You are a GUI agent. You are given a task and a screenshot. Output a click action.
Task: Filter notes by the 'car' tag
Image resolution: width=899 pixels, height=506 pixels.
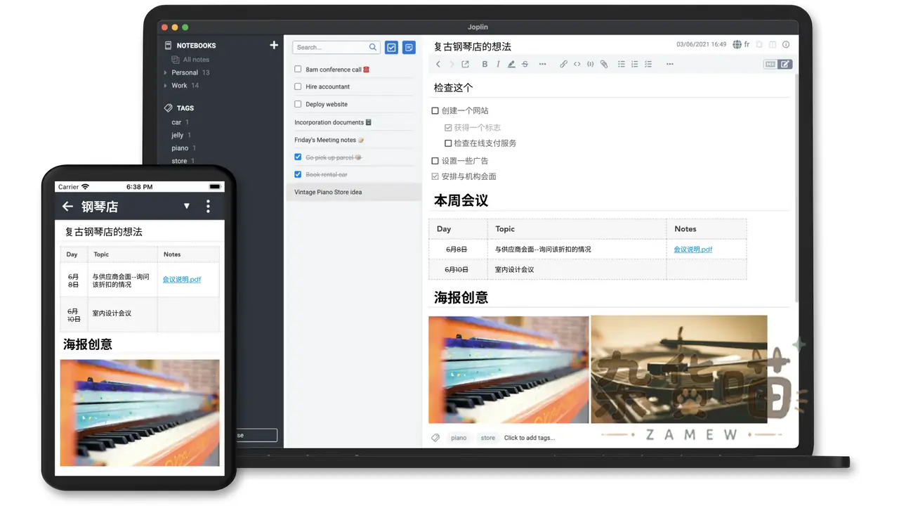click(x=176, y=122)
